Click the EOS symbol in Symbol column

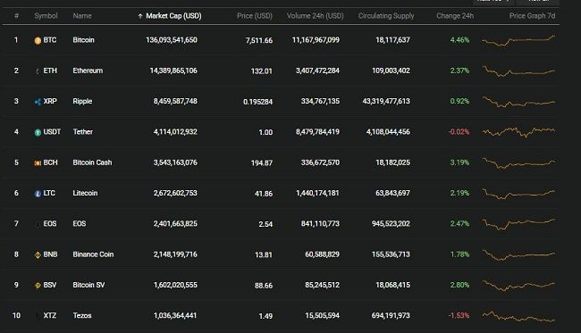coord(50,224)
